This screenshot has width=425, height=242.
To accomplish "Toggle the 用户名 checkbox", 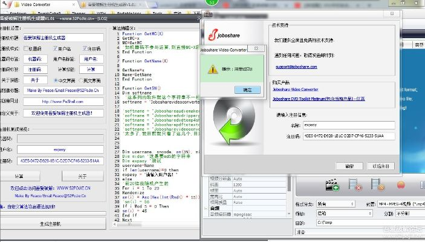I will (x=56, y=48).
